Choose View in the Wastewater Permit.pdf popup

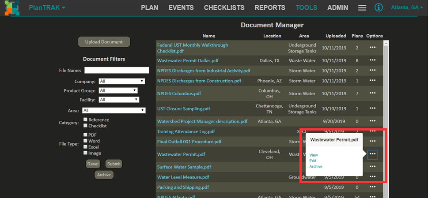[314, 155]
